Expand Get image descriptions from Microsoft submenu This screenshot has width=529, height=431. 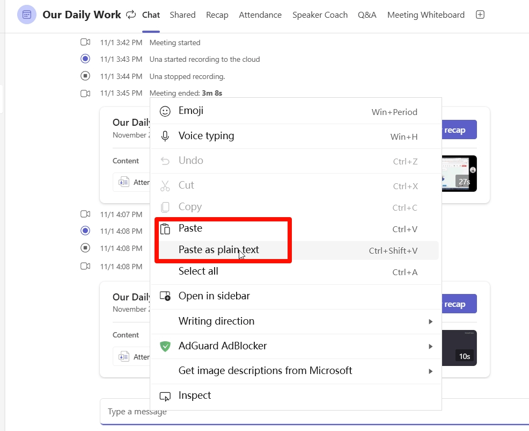coord(296,371)
